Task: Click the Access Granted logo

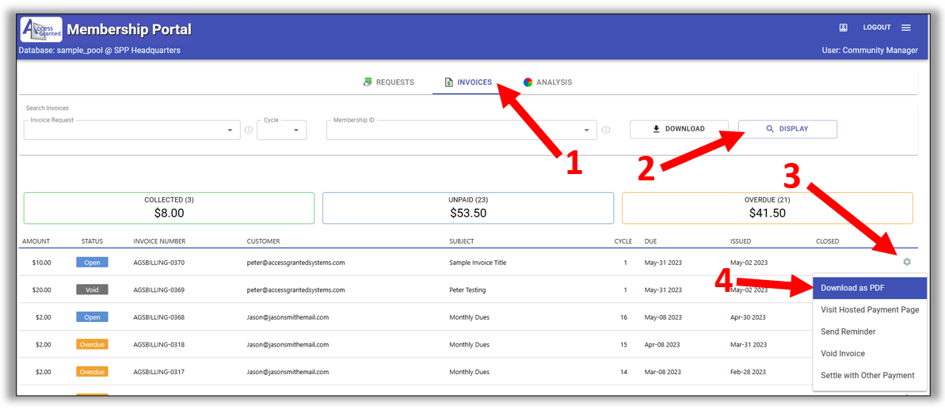Action: [41, 30]
